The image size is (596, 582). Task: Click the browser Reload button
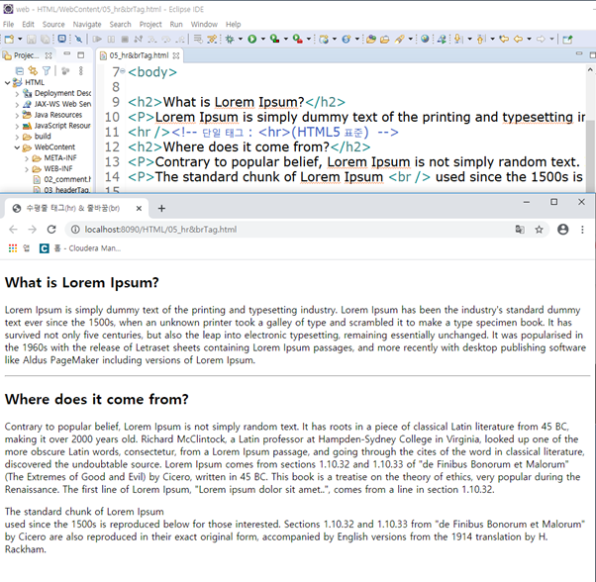tap(51, 230)
